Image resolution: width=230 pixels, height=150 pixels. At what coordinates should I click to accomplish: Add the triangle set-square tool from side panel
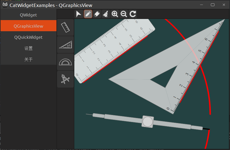click(65, 45)
